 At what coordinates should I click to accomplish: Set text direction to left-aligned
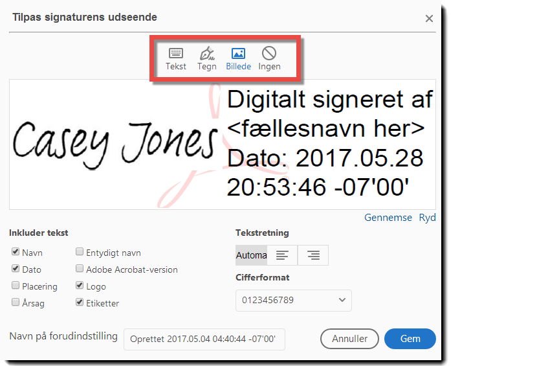(282, 255)
